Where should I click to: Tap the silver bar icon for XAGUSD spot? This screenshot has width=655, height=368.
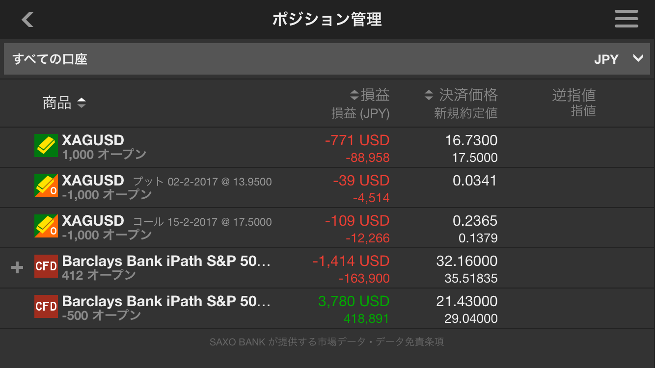(x=46, y=145)
